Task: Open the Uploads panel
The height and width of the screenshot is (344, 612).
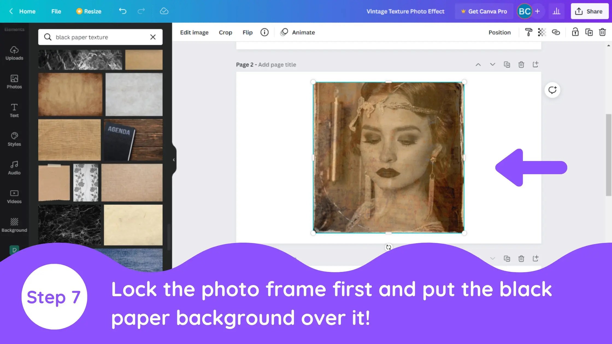Action: 14,54
